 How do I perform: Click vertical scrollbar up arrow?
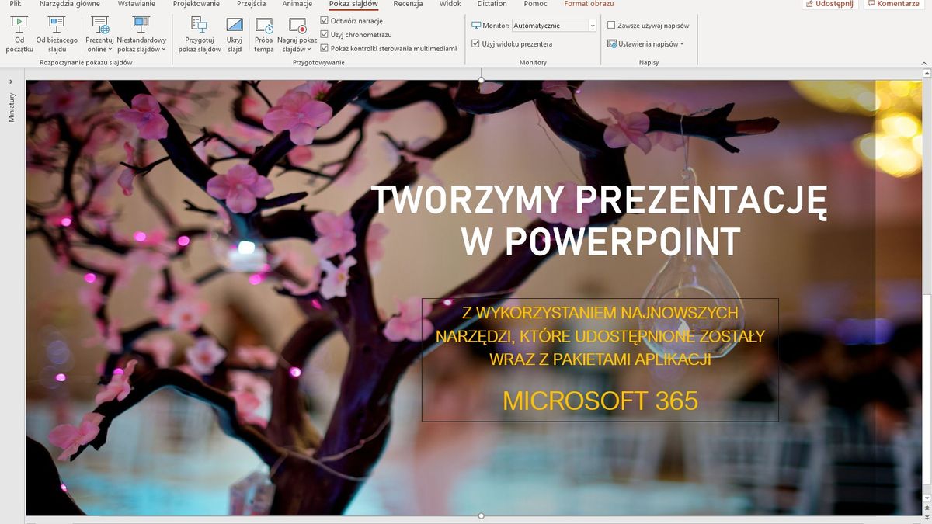tap(927, 74)
